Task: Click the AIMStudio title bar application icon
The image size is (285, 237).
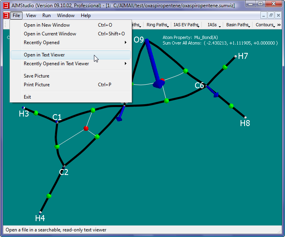Action: point(6,5)
